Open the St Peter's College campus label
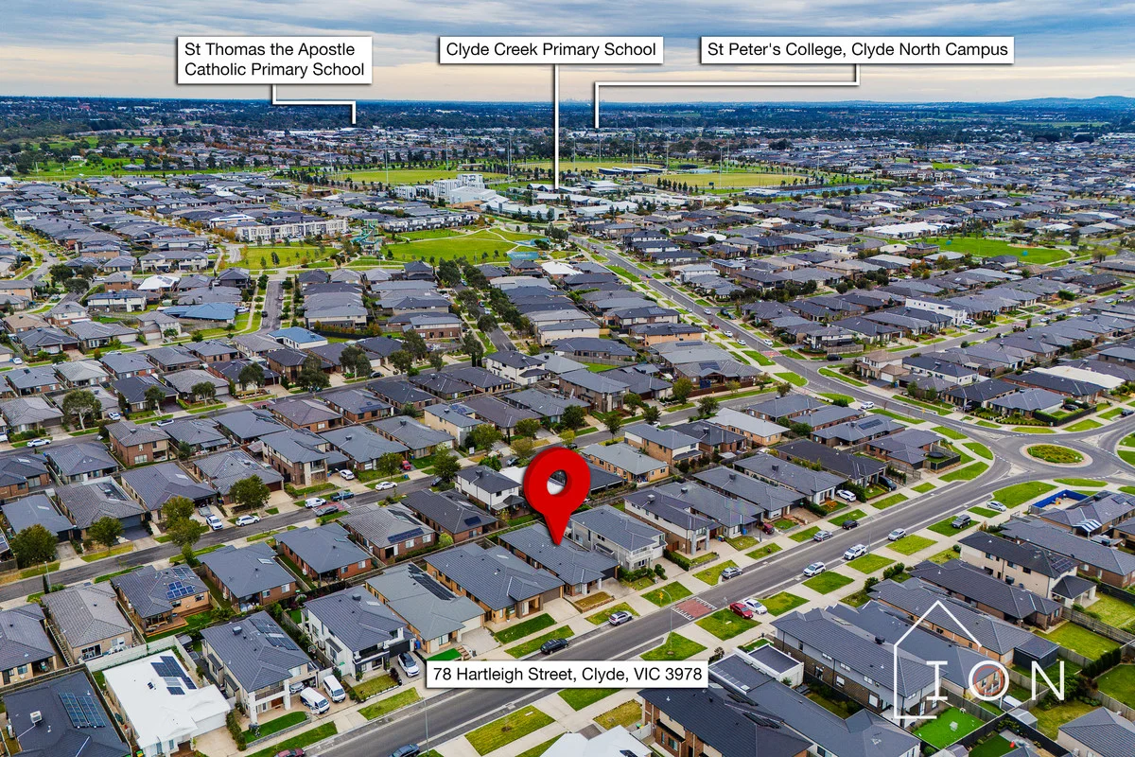Viewport: 1135px width, 757px height. [x=857, y=49]
